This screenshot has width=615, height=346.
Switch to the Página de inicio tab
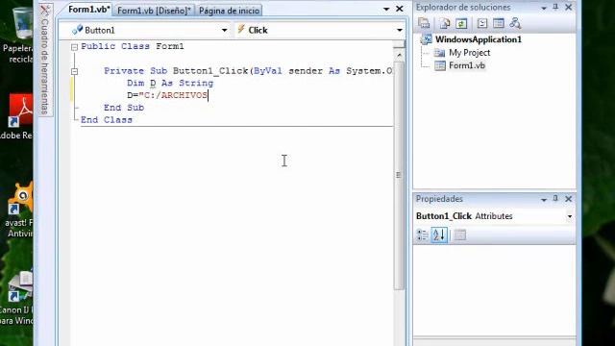pyautogui.click(x=229, y=11)
